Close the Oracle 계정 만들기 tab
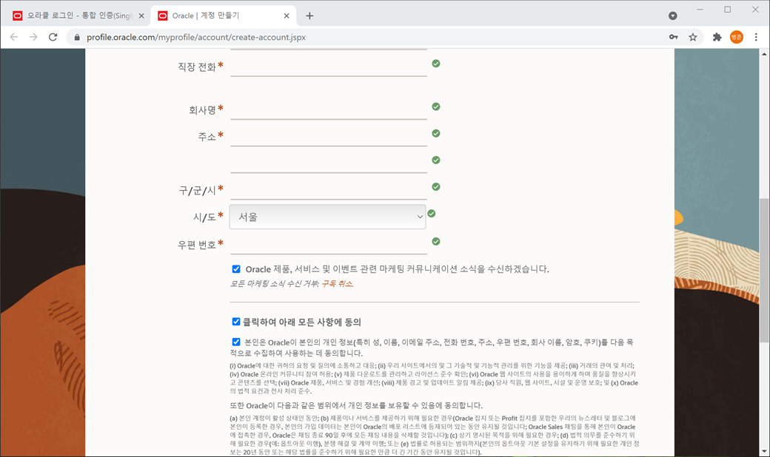Screen dimensions: 770x457 (287, 16)
